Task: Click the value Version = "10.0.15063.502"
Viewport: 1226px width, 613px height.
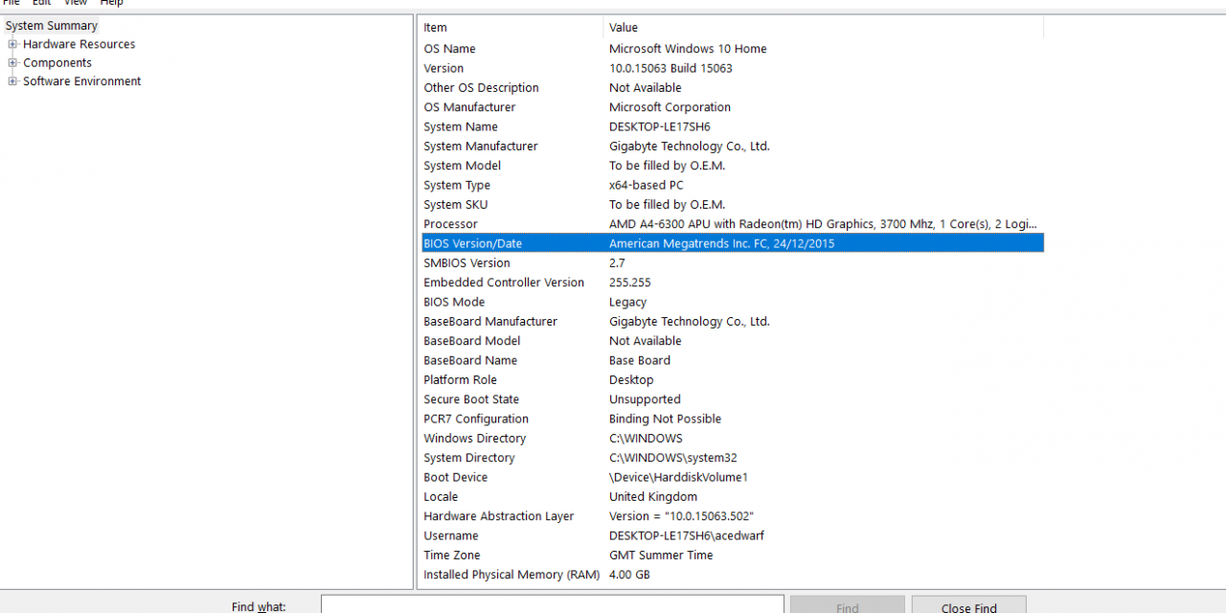Action: coord(681,516)
